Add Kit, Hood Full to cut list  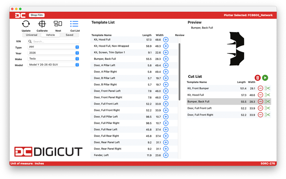[x=166, y=40]
